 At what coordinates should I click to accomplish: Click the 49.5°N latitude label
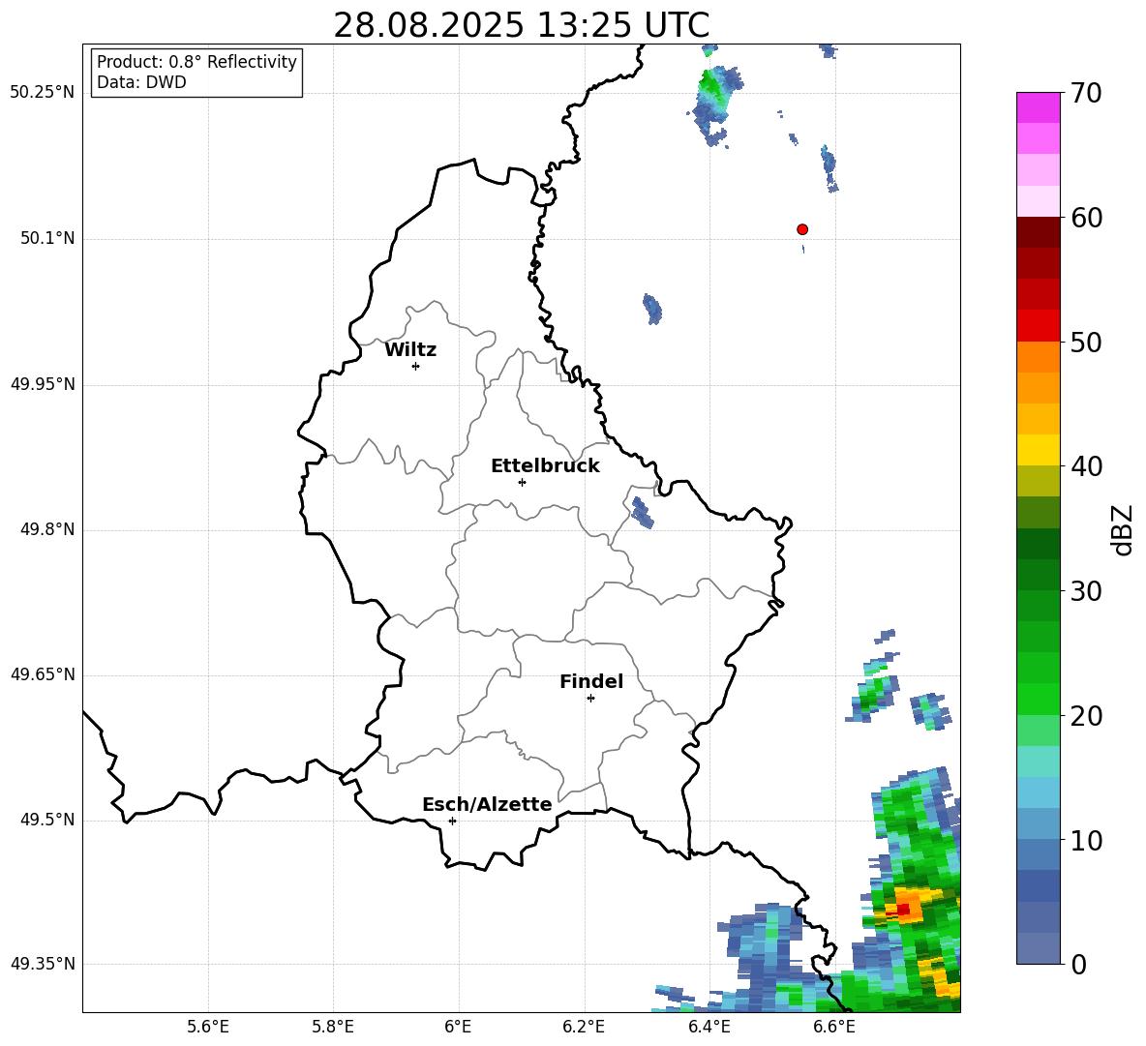coord(47,820)
